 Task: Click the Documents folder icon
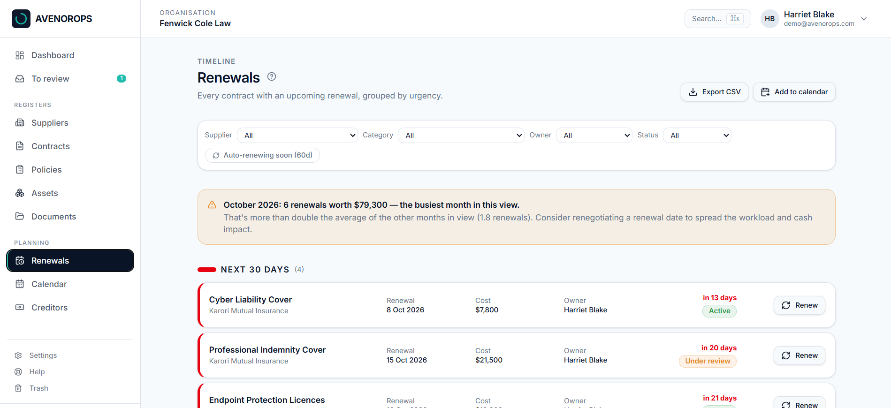click(20, 217)
